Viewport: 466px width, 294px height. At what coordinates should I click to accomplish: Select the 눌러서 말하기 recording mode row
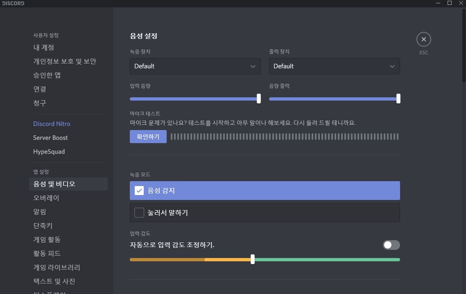tap(265, 213)
